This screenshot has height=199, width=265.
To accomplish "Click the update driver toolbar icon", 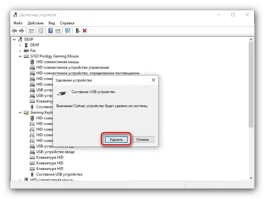I will [78, 31].
